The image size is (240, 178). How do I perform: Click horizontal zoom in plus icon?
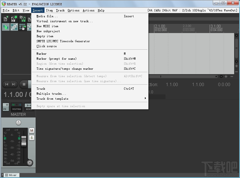(226, 77)
